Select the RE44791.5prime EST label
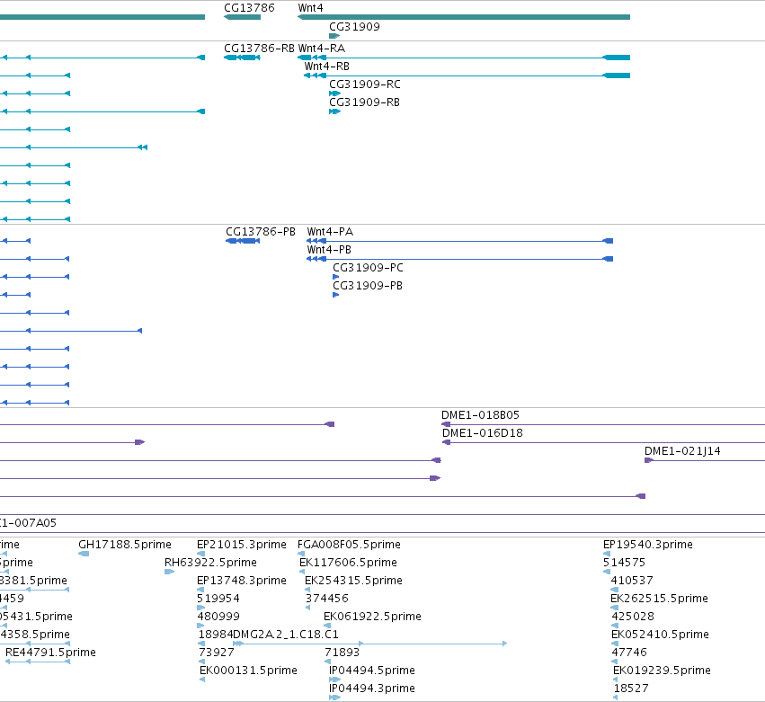This screenshot has width=765, height=702. tap(50, 653)
